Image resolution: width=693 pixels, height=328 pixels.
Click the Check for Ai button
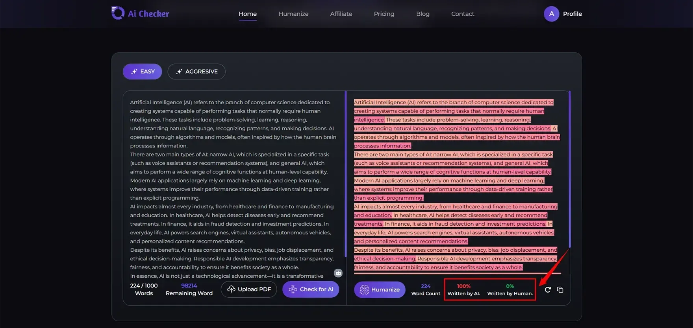point(311,289)
